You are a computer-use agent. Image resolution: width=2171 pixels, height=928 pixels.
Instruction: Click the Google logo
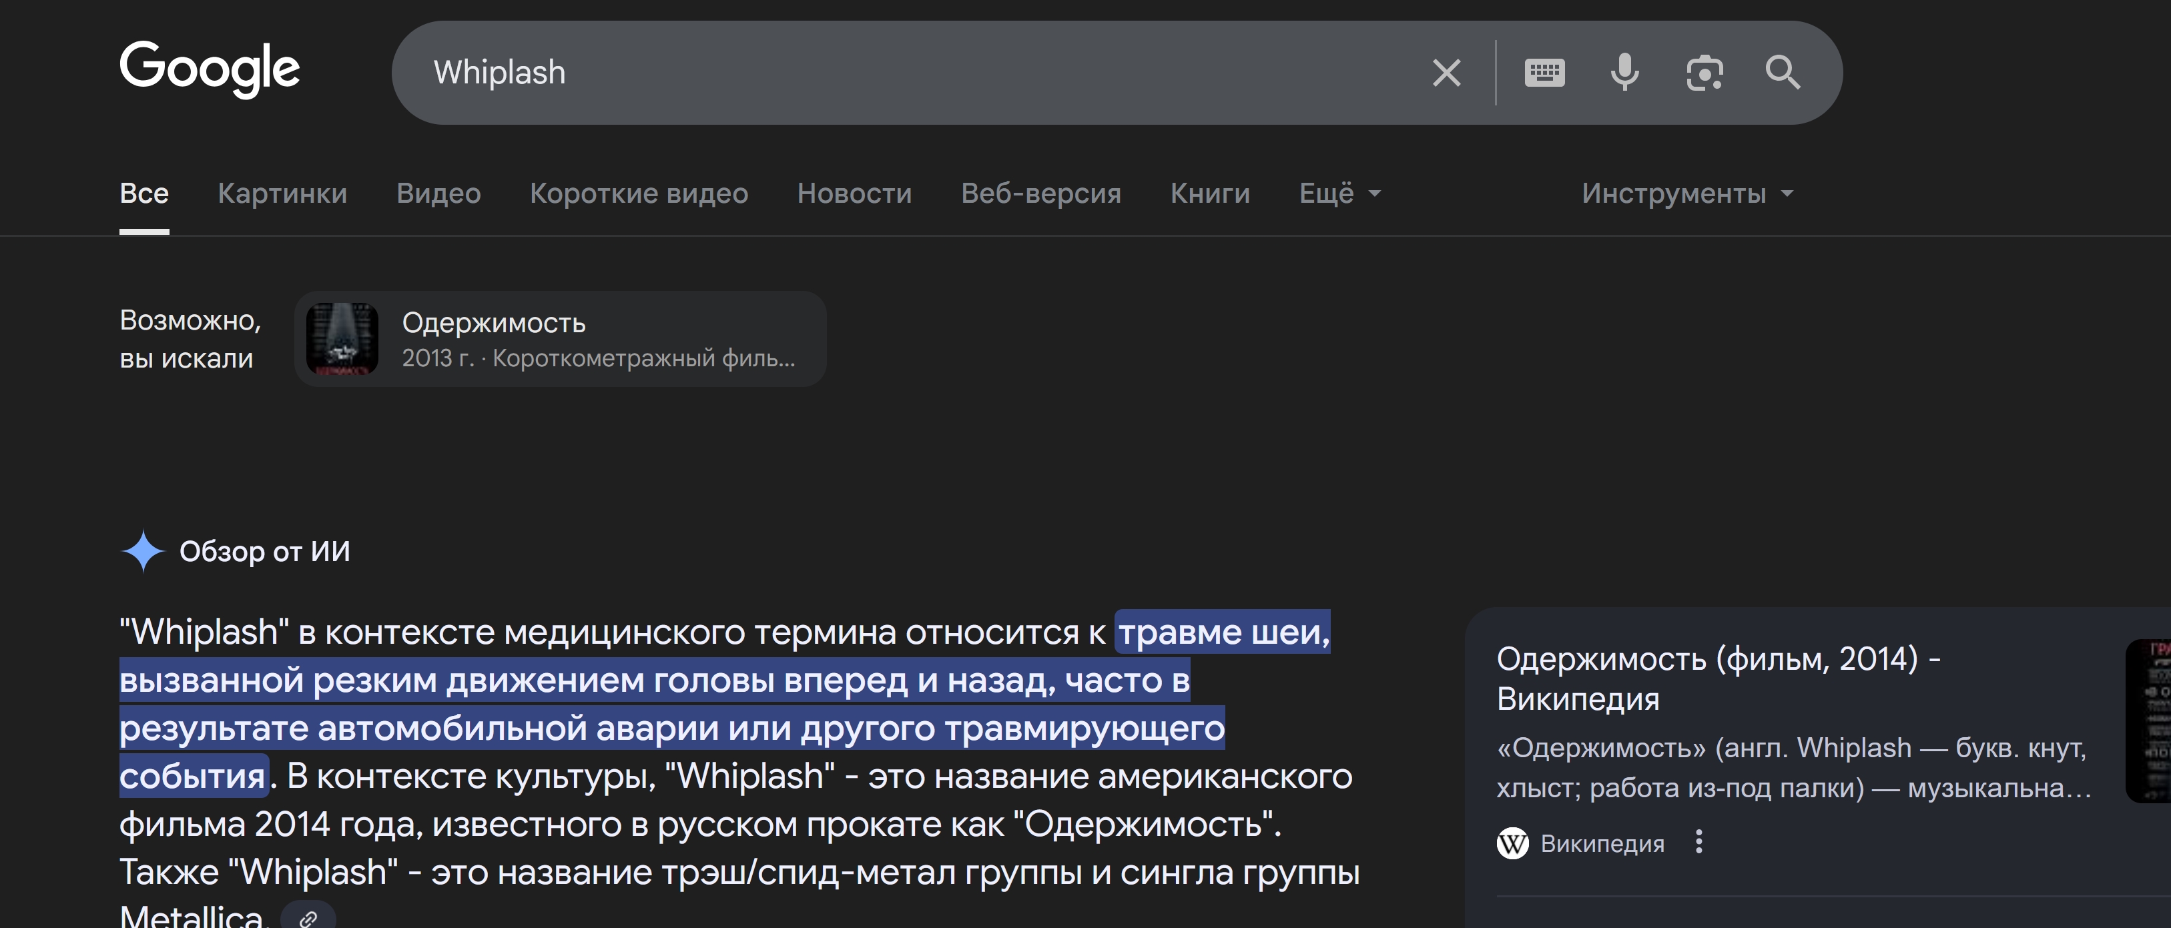point(209,69)
